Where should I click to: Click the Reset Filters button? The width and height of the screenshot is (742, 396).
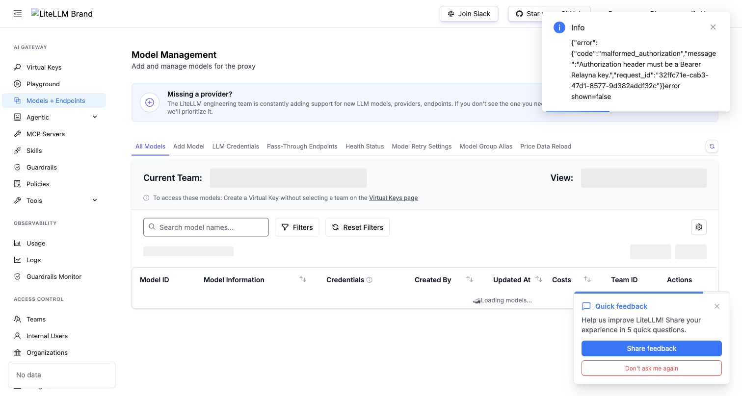(x=357, y=227)
